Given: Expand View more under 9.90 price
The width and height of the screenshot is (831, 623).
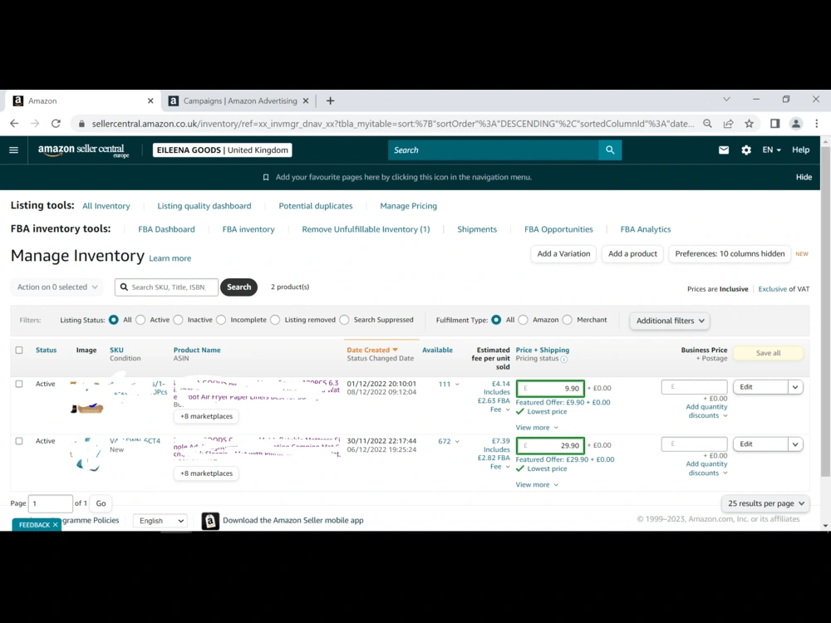Looking at the screenshot, I should click(x=537, y=428).
